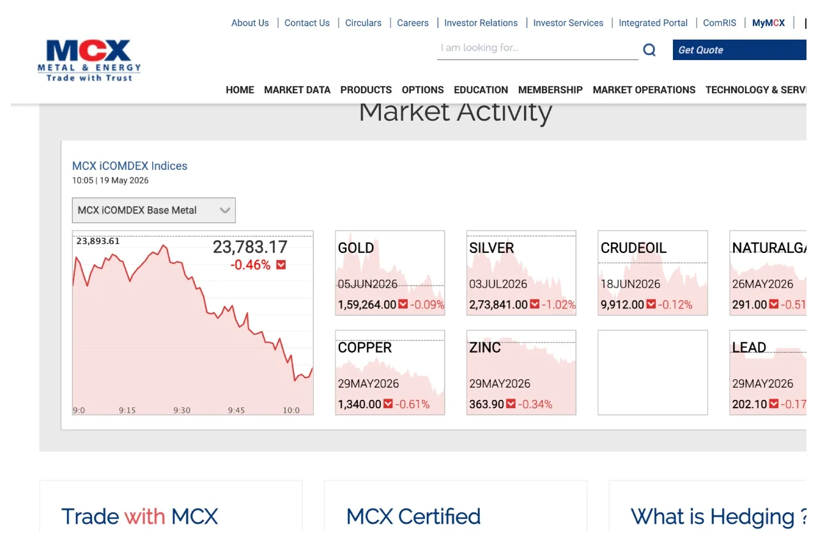Click the index change -0.46%
This screenshot has width=818, height=543.
pos(251,264)
